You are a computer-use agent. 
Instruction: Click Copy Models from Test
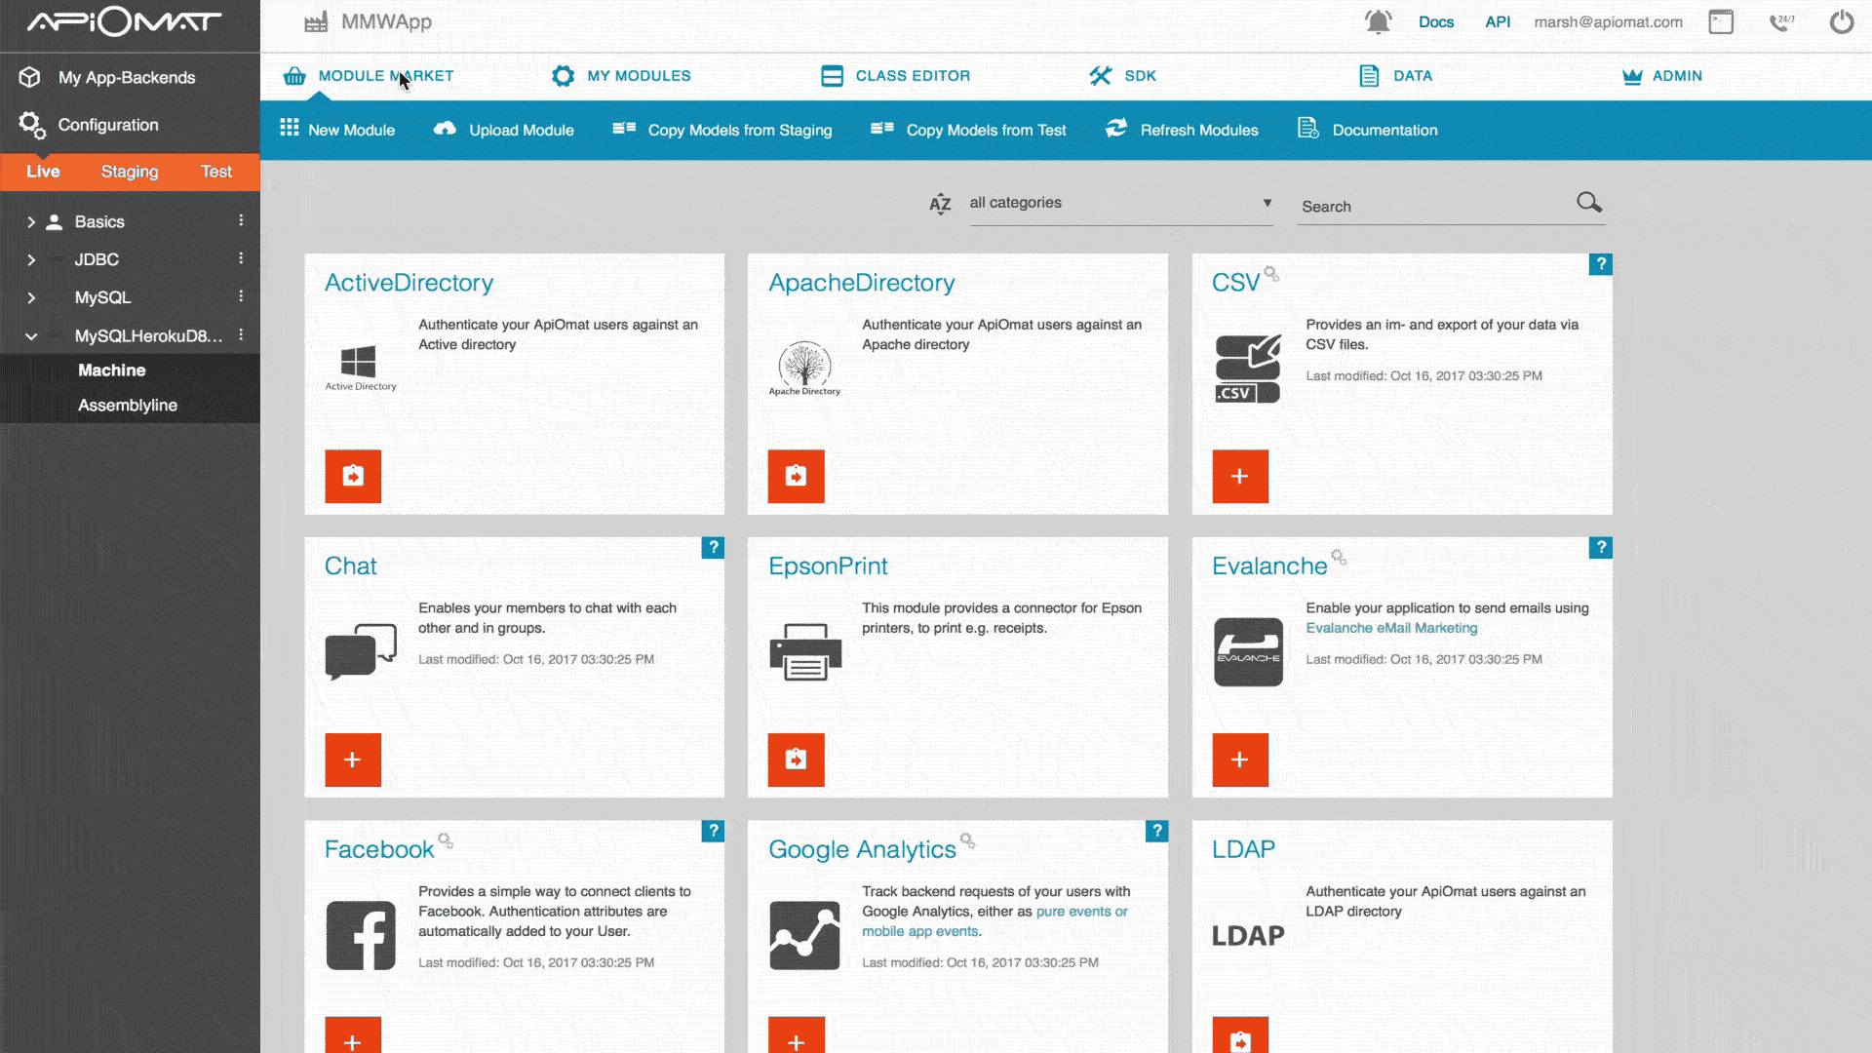(968, 130)
